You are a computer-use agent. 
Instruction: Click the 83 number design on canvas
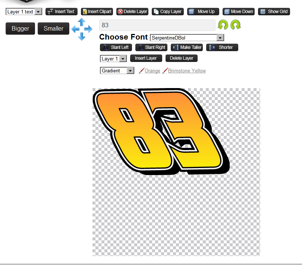click(x=161, y=131)
